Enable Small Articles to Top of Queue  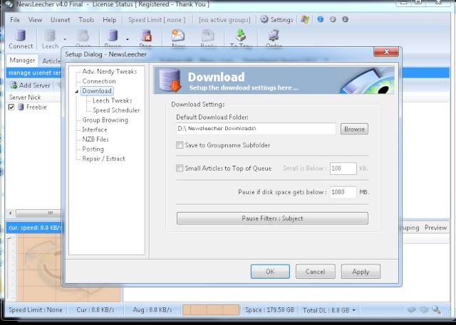(180, 168)
